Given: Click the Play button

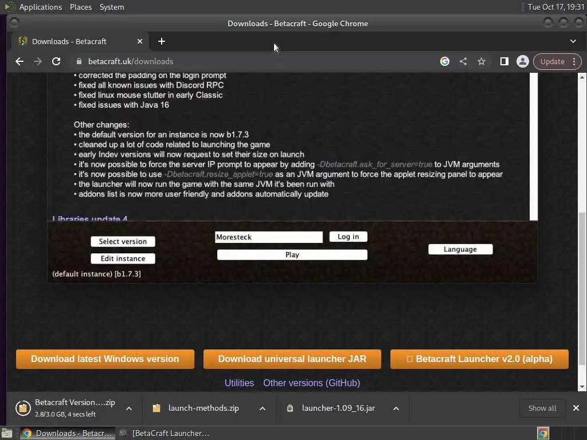Looking at the screenshot, I should [x=292, y=255].
